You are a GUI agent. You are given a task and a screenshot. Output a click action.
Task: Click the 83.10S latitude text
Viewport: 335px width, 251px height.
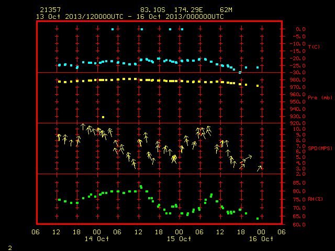(153, 10)
